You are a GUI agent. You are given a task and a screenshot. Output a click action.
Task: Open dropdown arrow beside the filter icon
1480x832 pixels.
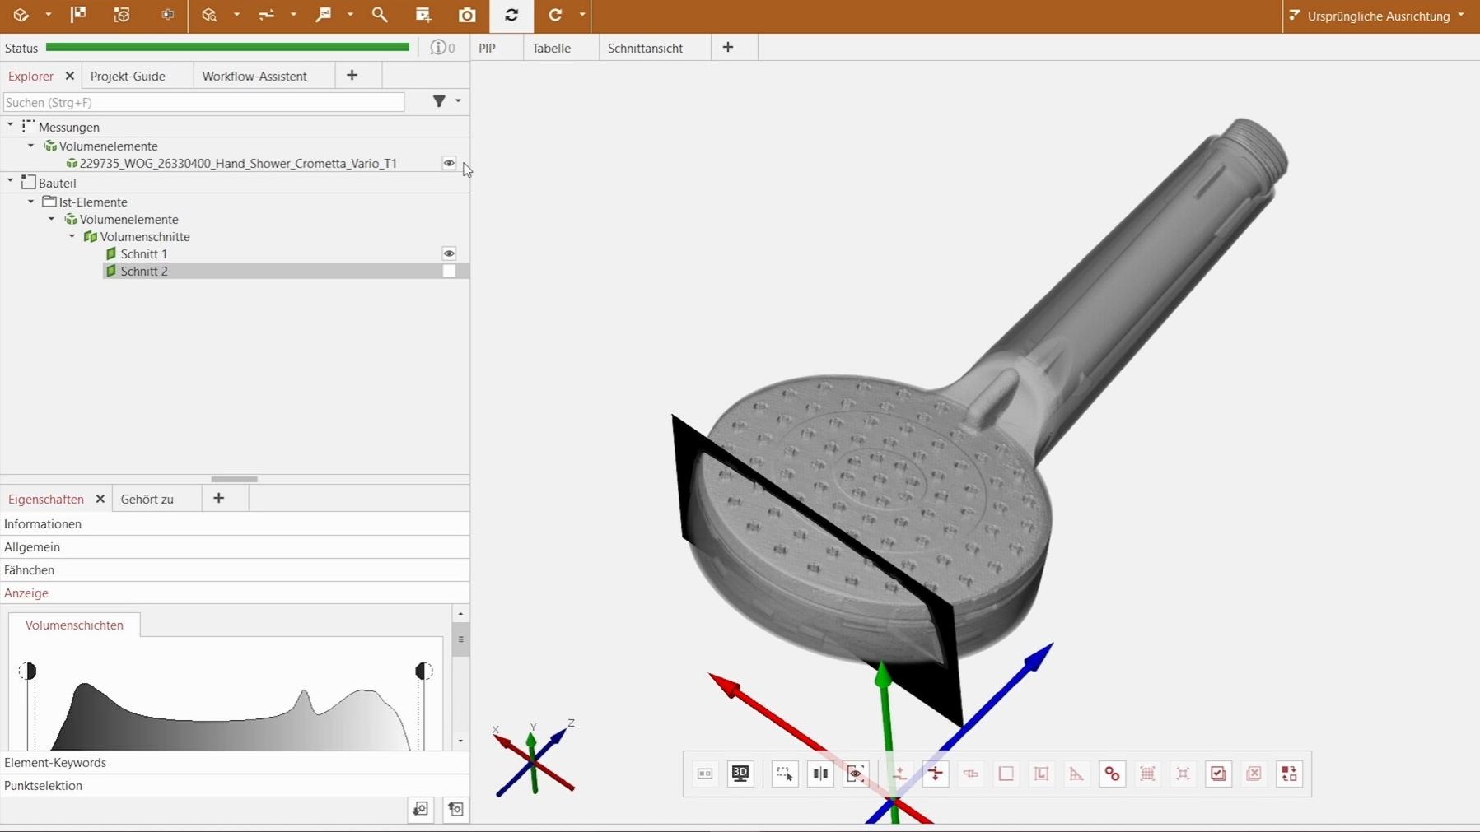tap(458, 101)
